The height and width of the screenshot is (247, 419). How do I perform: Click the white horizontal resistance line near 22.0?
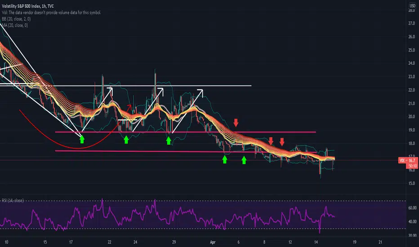click(x=125, y=86)
